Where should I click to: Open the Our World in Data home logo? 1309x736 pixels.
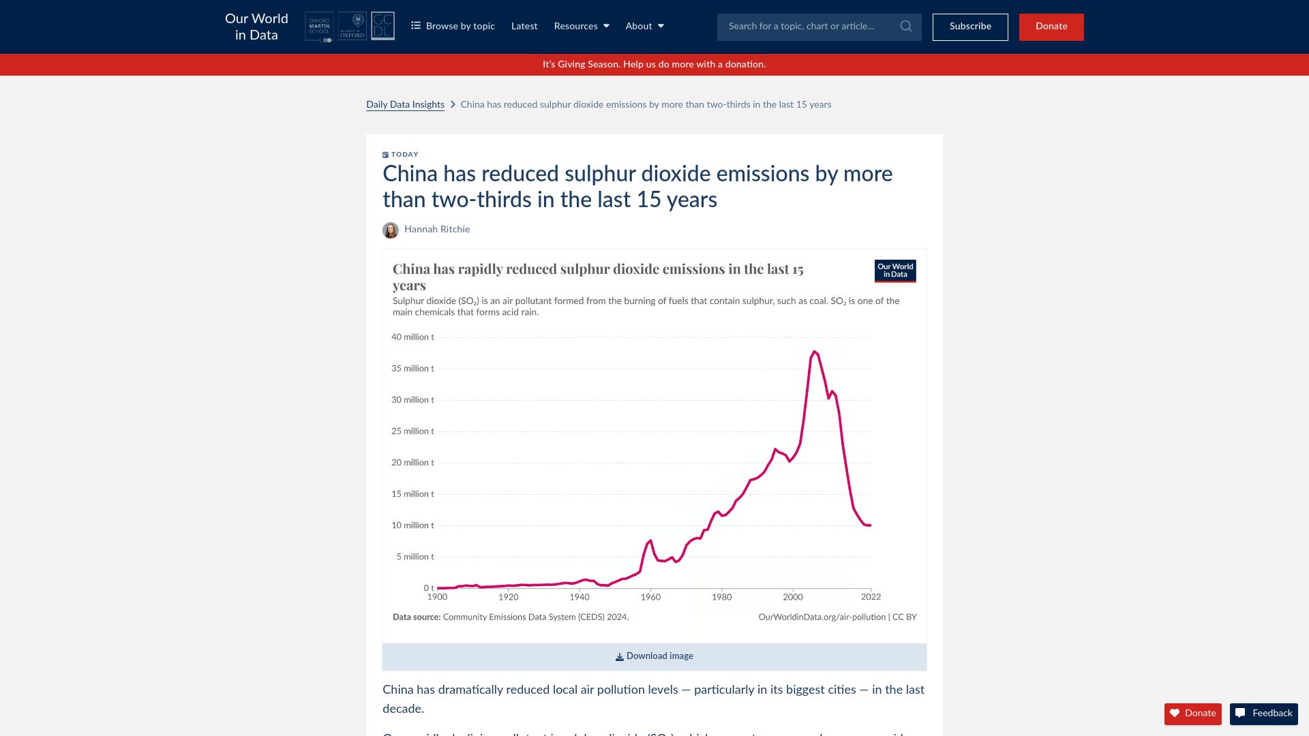point(256,27)
